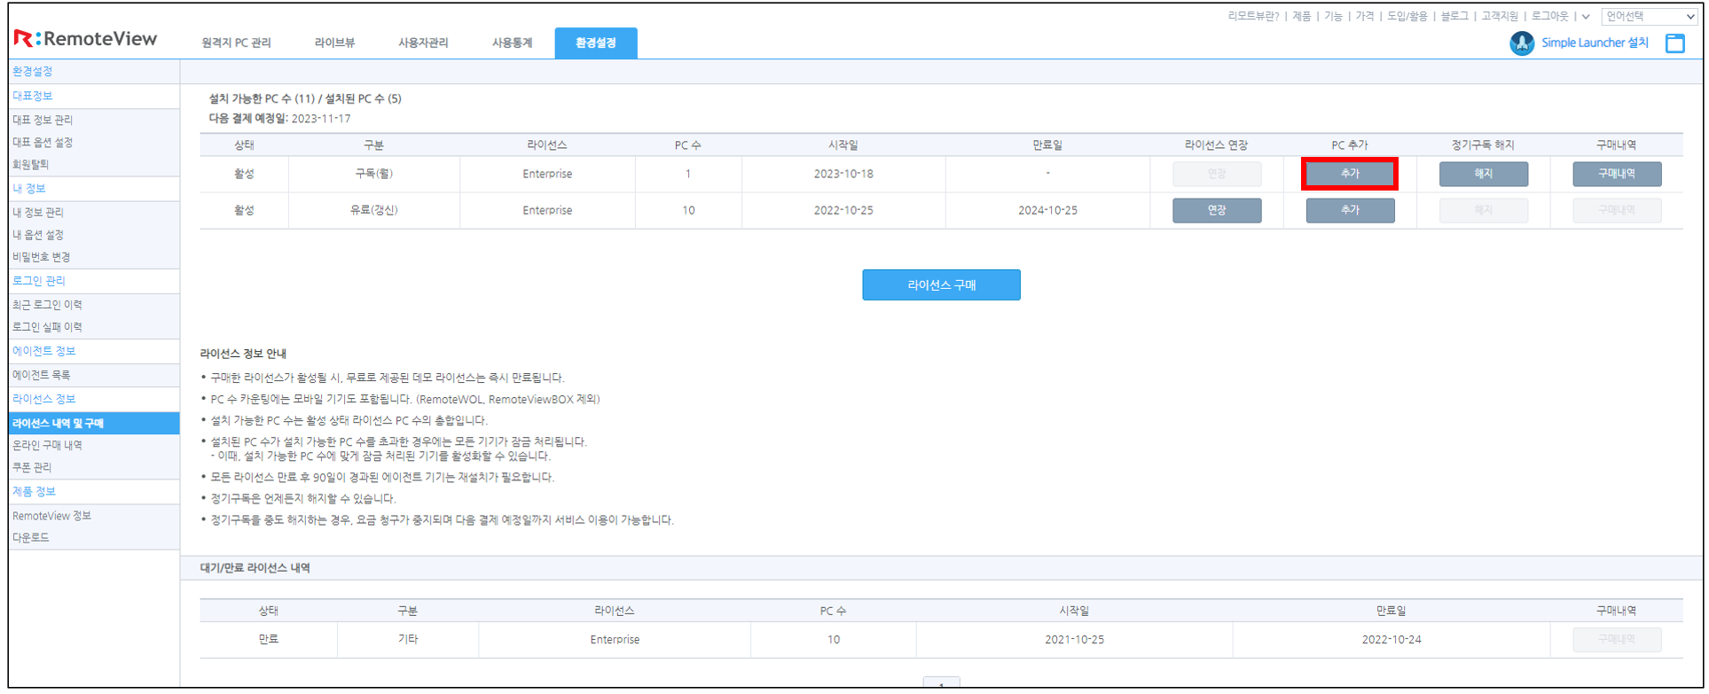The image size is (1709, 694).
Task: Open RemoteView 정보 in sidebar
Action: click(x=51, y=516)
